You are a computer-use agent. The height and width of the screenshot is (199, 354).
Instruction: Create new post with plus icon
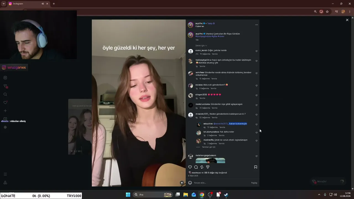[5, 111]
